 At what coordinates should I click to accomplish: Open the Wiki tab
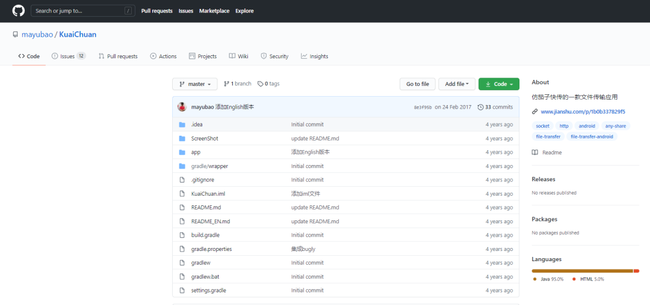[238, 56]
